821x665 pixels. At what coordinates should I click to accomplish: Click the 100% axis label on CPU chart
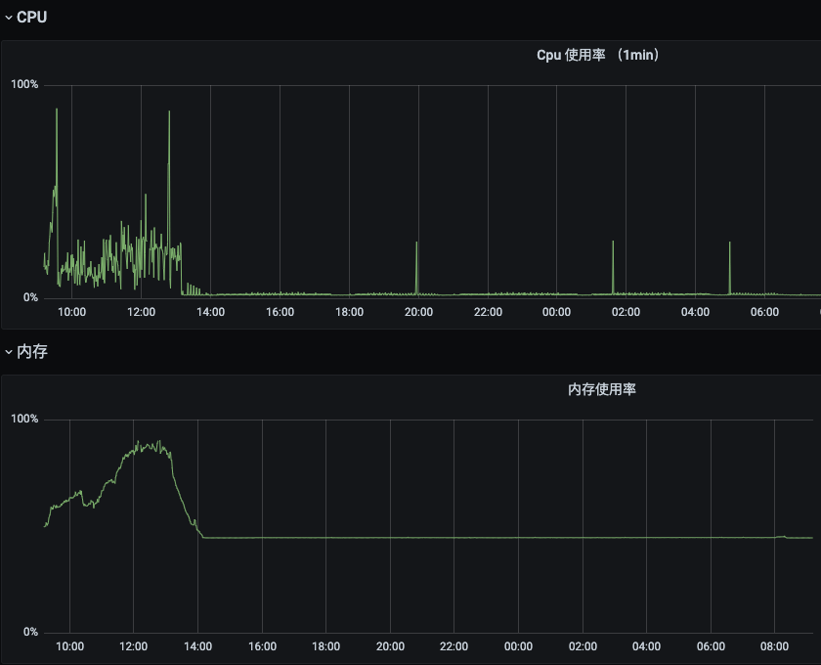(24, 84)
